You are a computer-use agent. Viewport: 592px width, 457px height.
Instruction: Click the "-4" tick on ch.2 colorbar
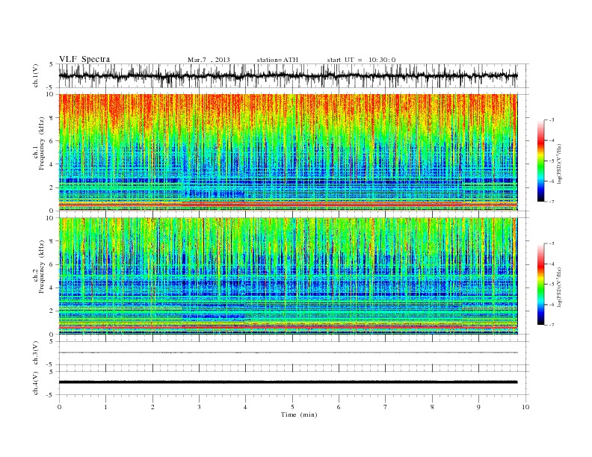[x=551, y=264]
